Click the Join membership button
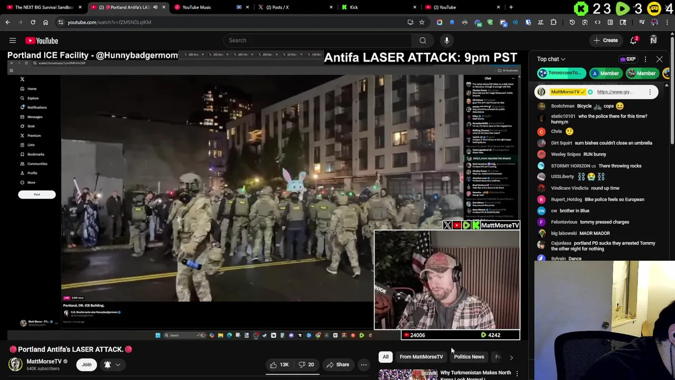The height and width of the screenshot is (380, 675). click(86, 365)
